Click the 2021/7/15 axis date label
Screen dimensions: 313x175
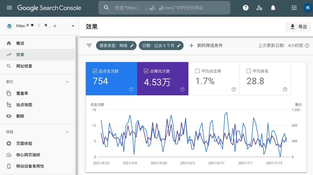(x=274, y=163)
